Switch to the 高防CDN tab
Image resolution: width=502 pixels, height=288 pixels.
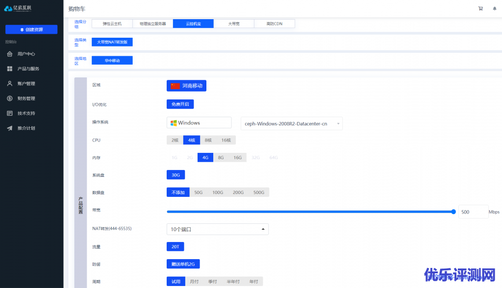tap(274, 24)
